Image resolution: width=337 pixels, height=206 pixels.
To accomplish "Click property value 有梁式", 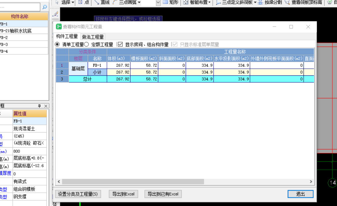I will tap(30, 182).
